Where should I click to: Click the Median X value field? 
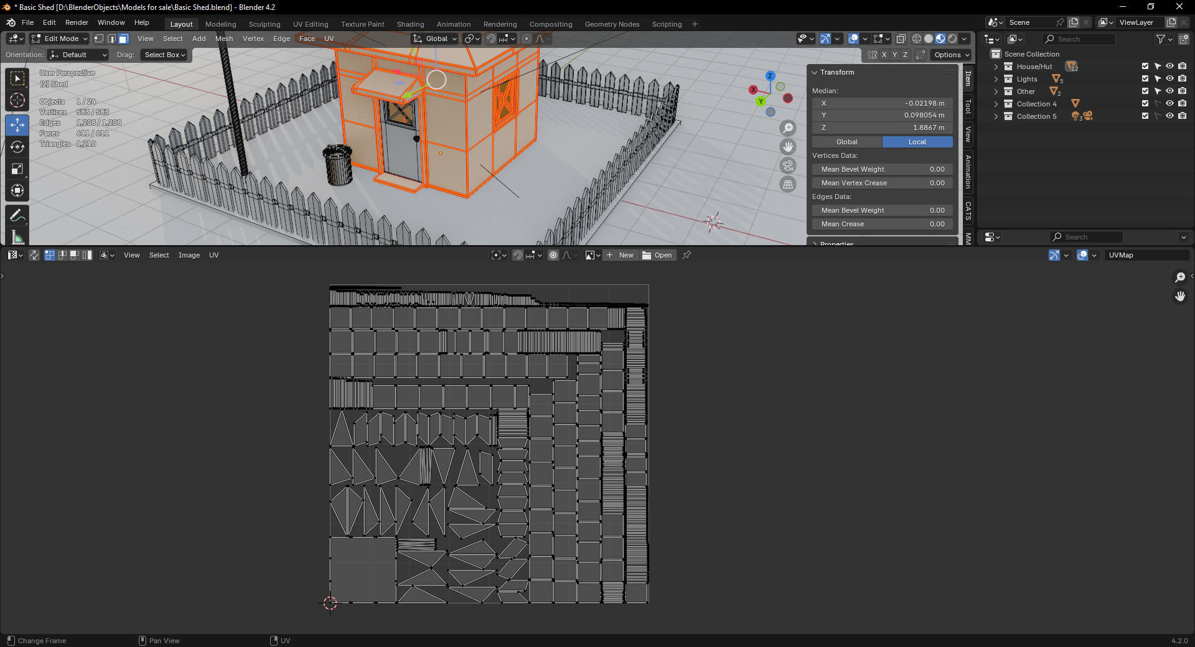coord(883,103)
